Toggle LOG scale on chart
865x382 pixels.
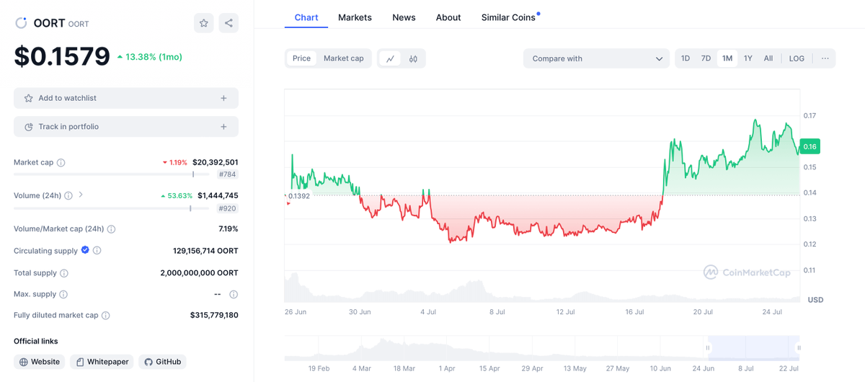(x=797, y=58)
